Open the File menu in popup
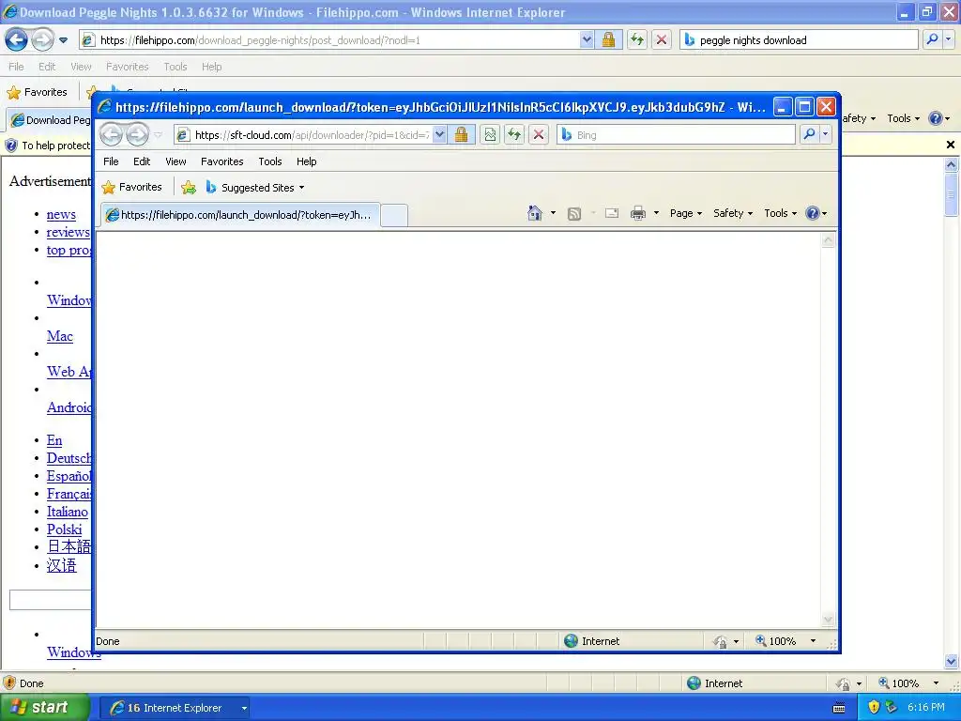This screenshot has height=721, width=961. 111,161
